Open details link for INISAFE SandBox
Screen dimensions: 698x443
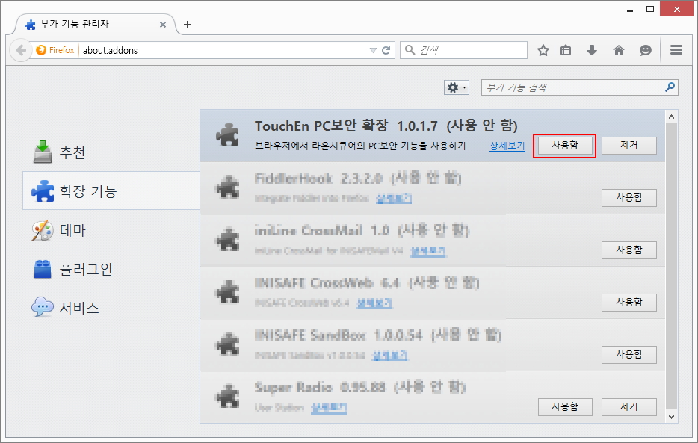[390, 355]
